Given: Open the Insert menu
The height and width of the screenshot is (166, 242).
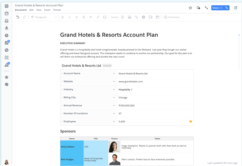Looking at the screenshot, I should pos(47,10).
